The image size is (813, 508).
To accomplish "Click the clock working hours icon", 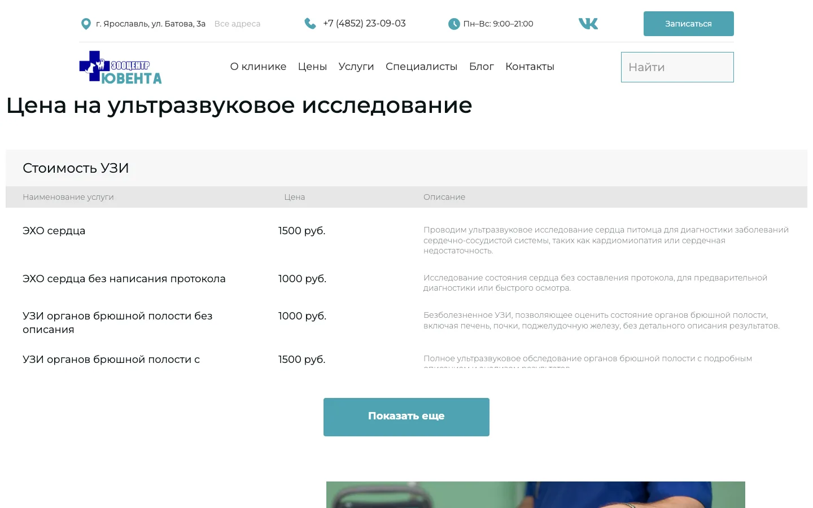I will (x=454, y=24).
